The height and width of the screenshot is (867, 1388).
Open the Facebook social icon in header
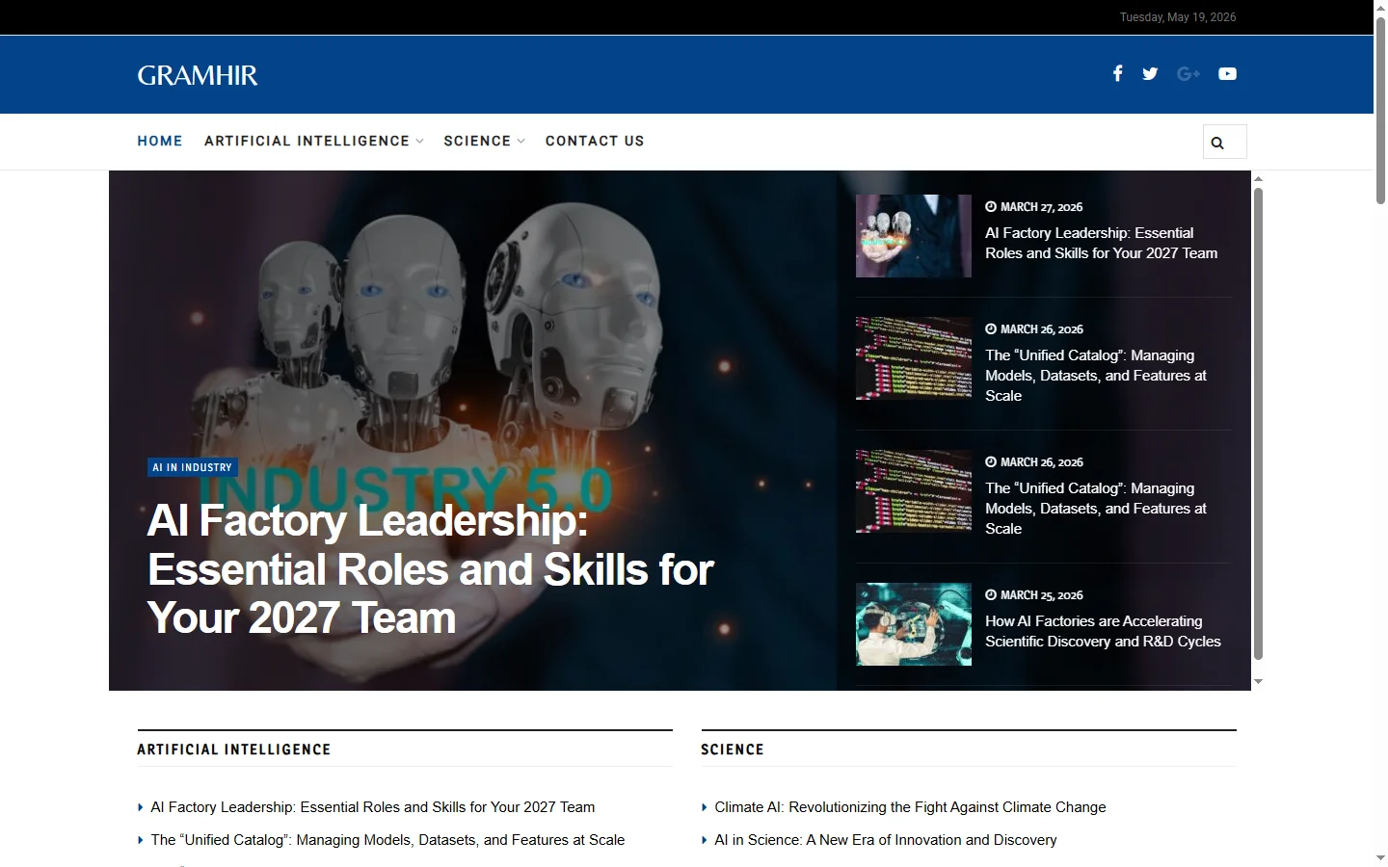point(1117,73)
